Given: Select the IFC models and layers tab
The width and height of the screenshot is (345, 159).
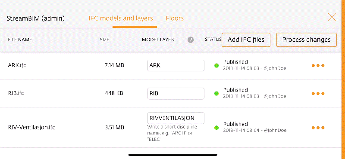Looking at the screenshot, I should [x=121, y=18].
